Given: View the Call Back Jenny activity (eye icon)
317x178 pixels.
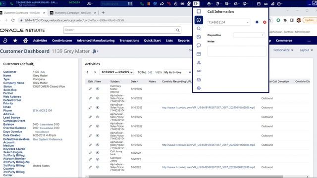Looking at the screenshot, I should (98, 159).
